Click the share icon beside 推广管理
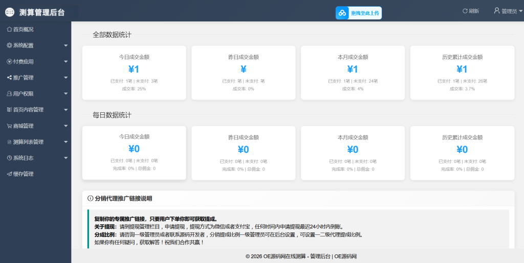This screenshot has height=263, width=524. click(9, 78)
